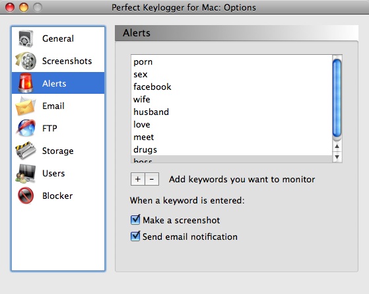Click the Blocker prohibition icon

point(26,196)
